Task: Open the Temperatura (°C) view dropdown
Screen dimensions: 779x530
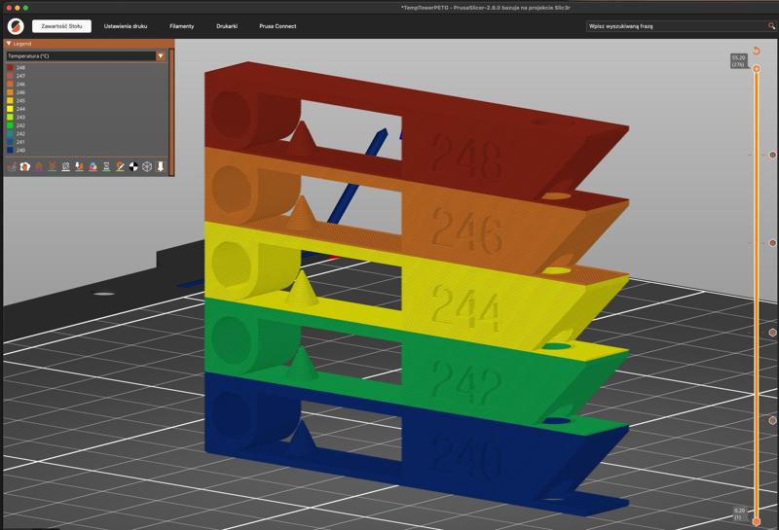Action: [161, 56]
